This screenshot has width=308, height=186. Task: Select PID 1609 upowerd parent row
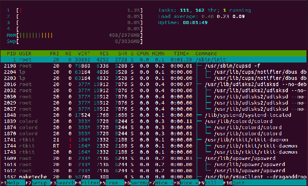tap(153, 158)
